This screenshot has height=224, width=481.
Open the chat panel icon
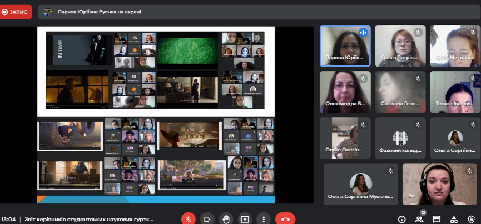pos(436,219)
